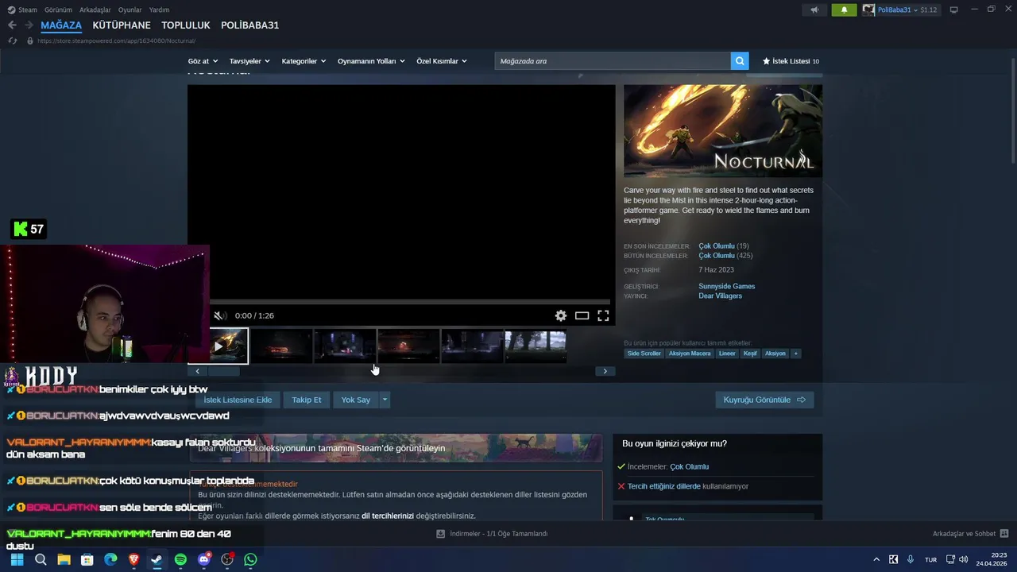Open File Explorer from the taskbar
The height and width of the screenshot is (572, 1017).
(x=64, y=559)
